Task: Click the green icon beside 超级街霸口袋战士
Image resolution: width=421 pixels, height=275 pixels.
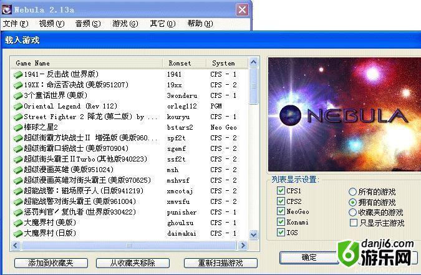Action: click(18, 148)
